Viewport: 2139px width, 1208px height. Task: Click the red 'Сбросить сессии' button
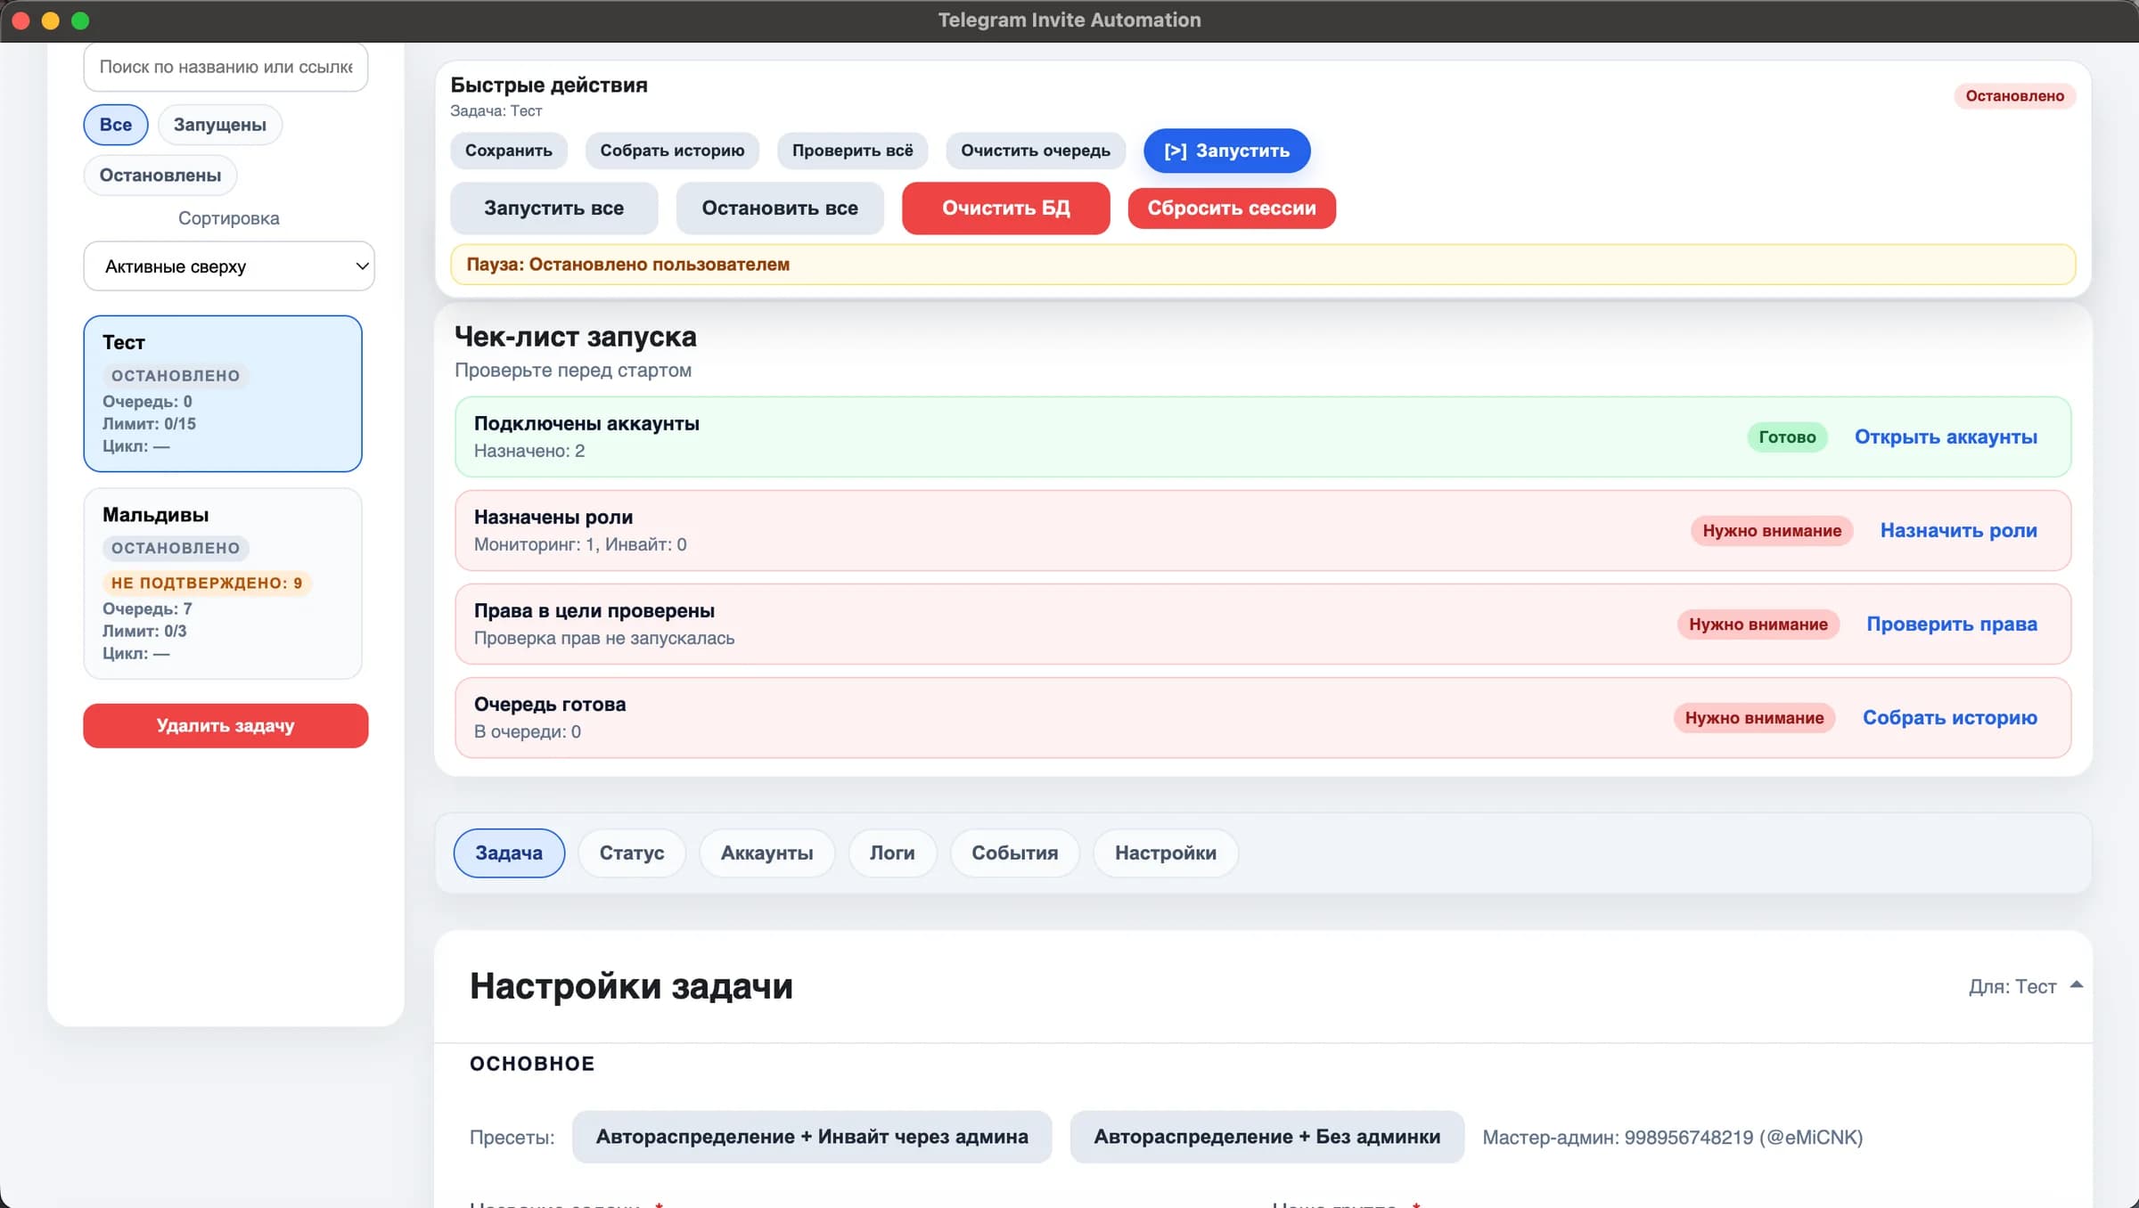point(1232,208)
